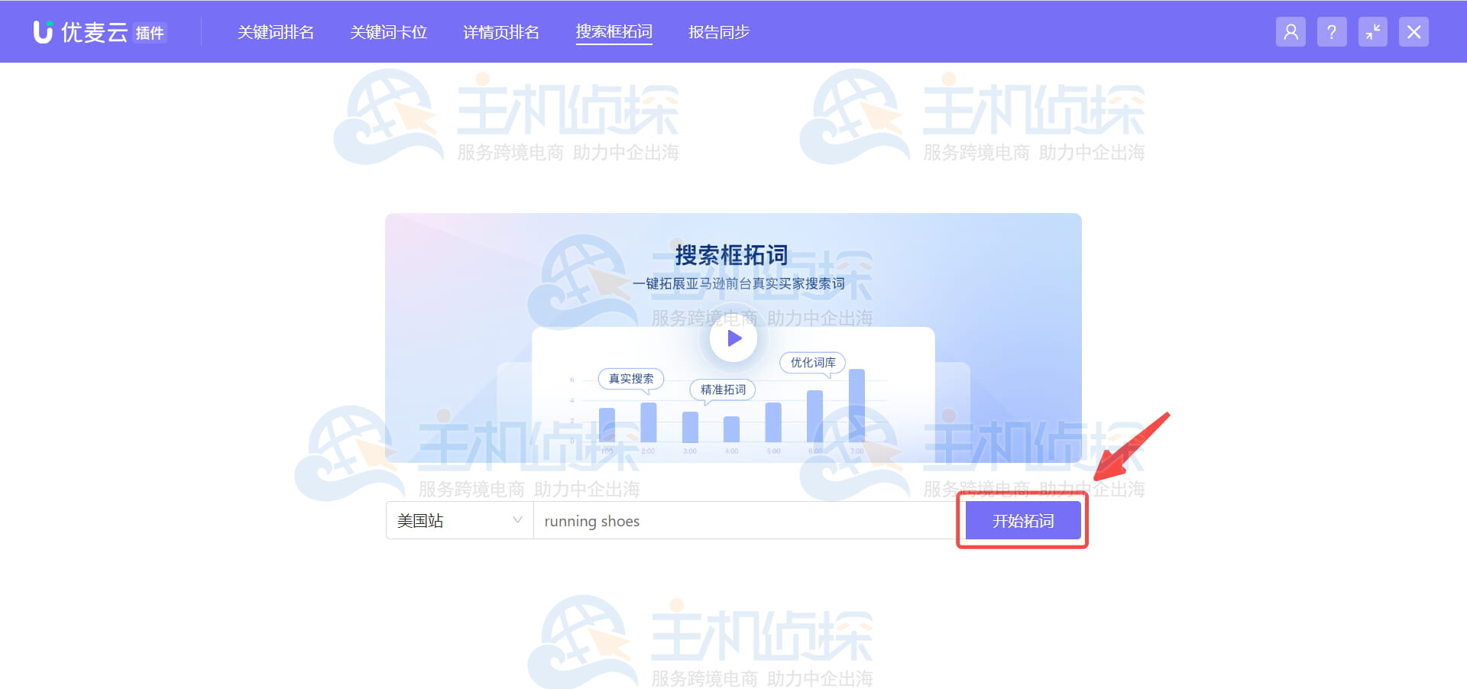Click the 优麦云 logo icon
The image size is (1467, 689).
tap(42, 31)
